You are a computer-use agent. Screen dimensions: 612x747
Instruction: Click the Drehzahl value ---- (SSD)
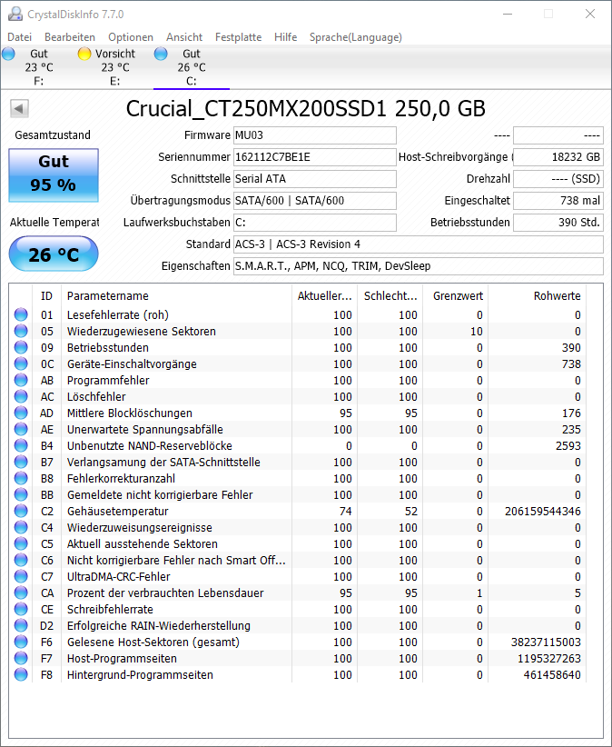558,179
